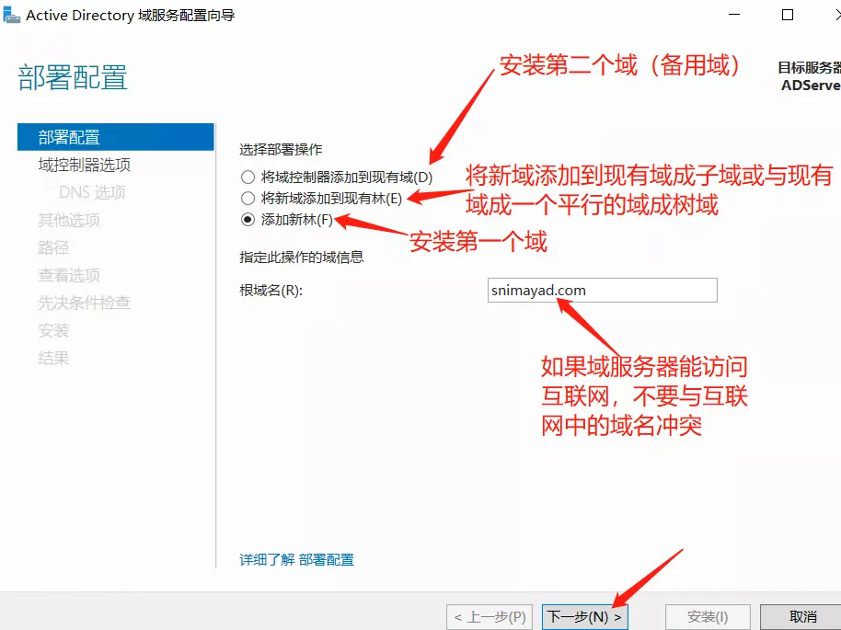841x630 pixels.
Task: Jump to 路径 step in sidebar
Action: 53,247
